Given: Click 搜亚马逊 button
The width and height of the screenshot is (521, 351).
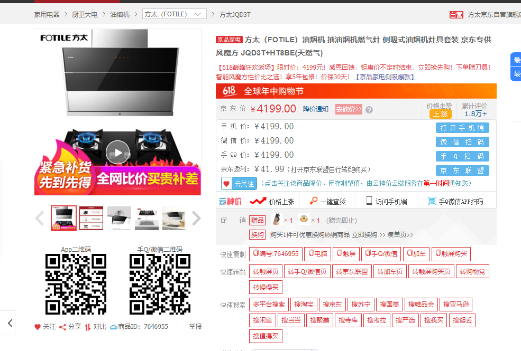Looking at the screenshot, I should coord(456,304).
